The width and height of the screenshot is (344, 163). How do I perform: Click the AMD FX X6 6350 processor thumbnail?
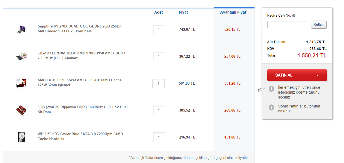[x=21, y=83]
